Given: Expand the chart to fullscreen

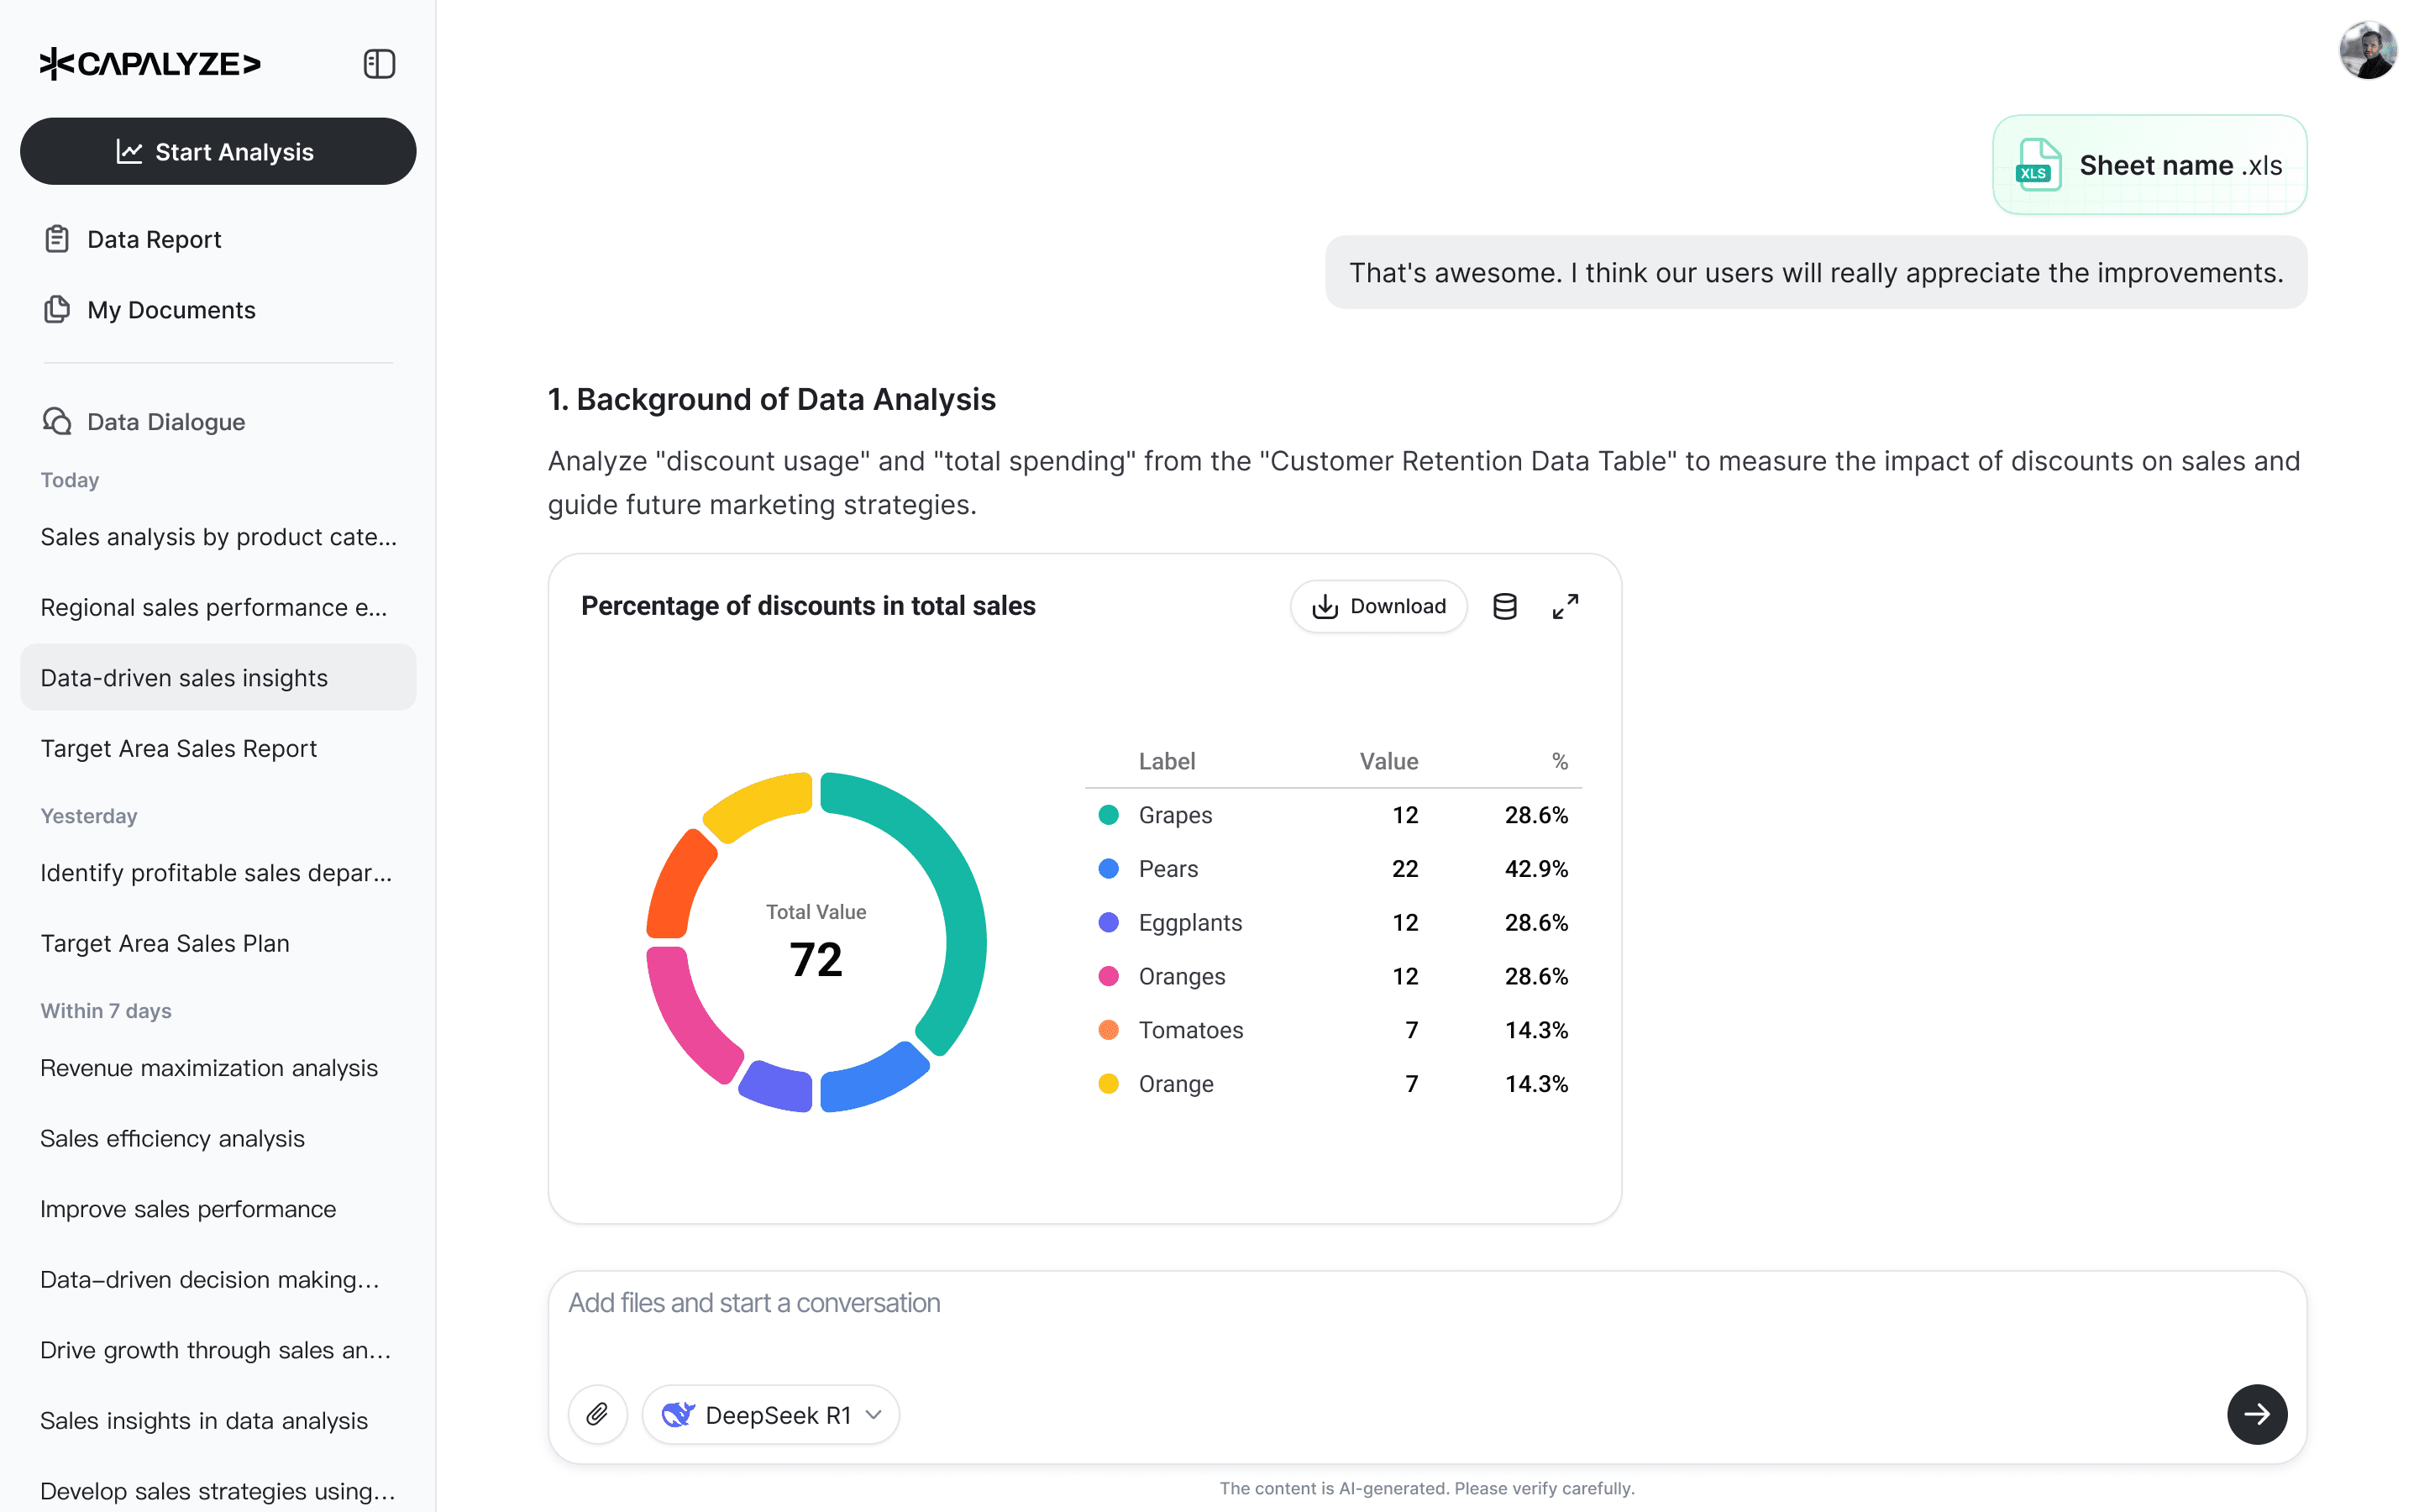Looking at the screenshot, I should (1566, 606).
